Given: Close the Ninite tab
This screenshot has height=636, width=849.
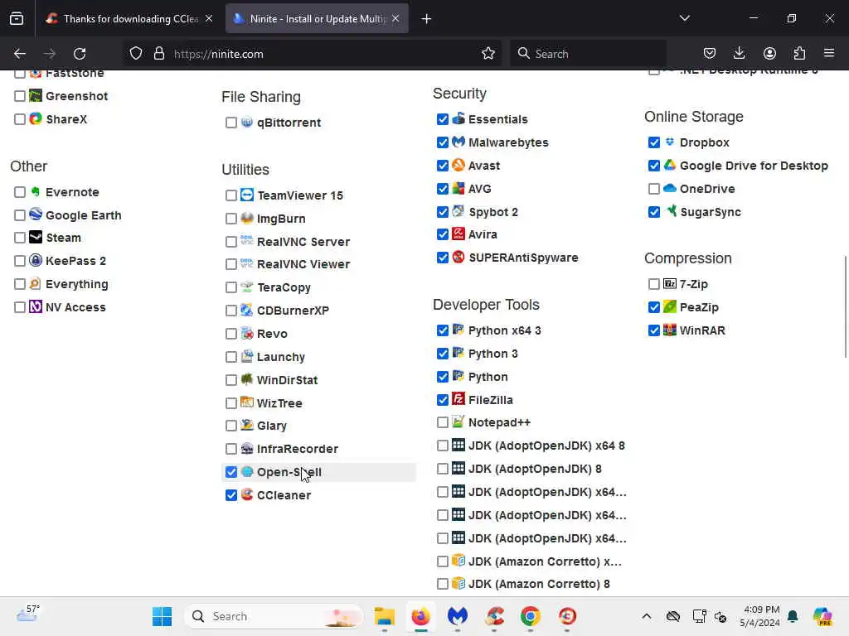Looking at the screenshot, I should tap(395, 19).
